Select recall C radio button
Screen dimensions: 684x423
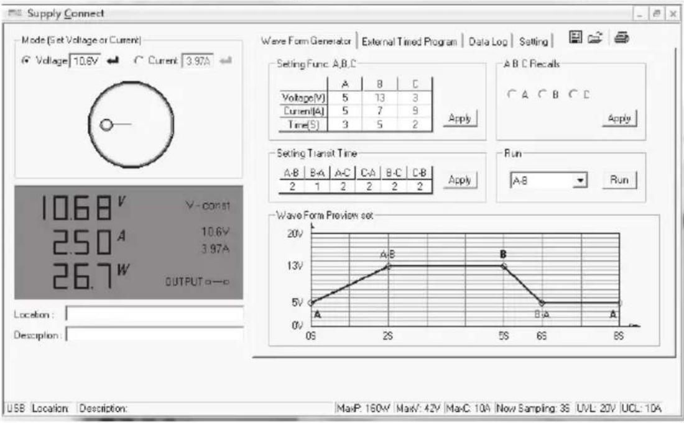[573, 94]
